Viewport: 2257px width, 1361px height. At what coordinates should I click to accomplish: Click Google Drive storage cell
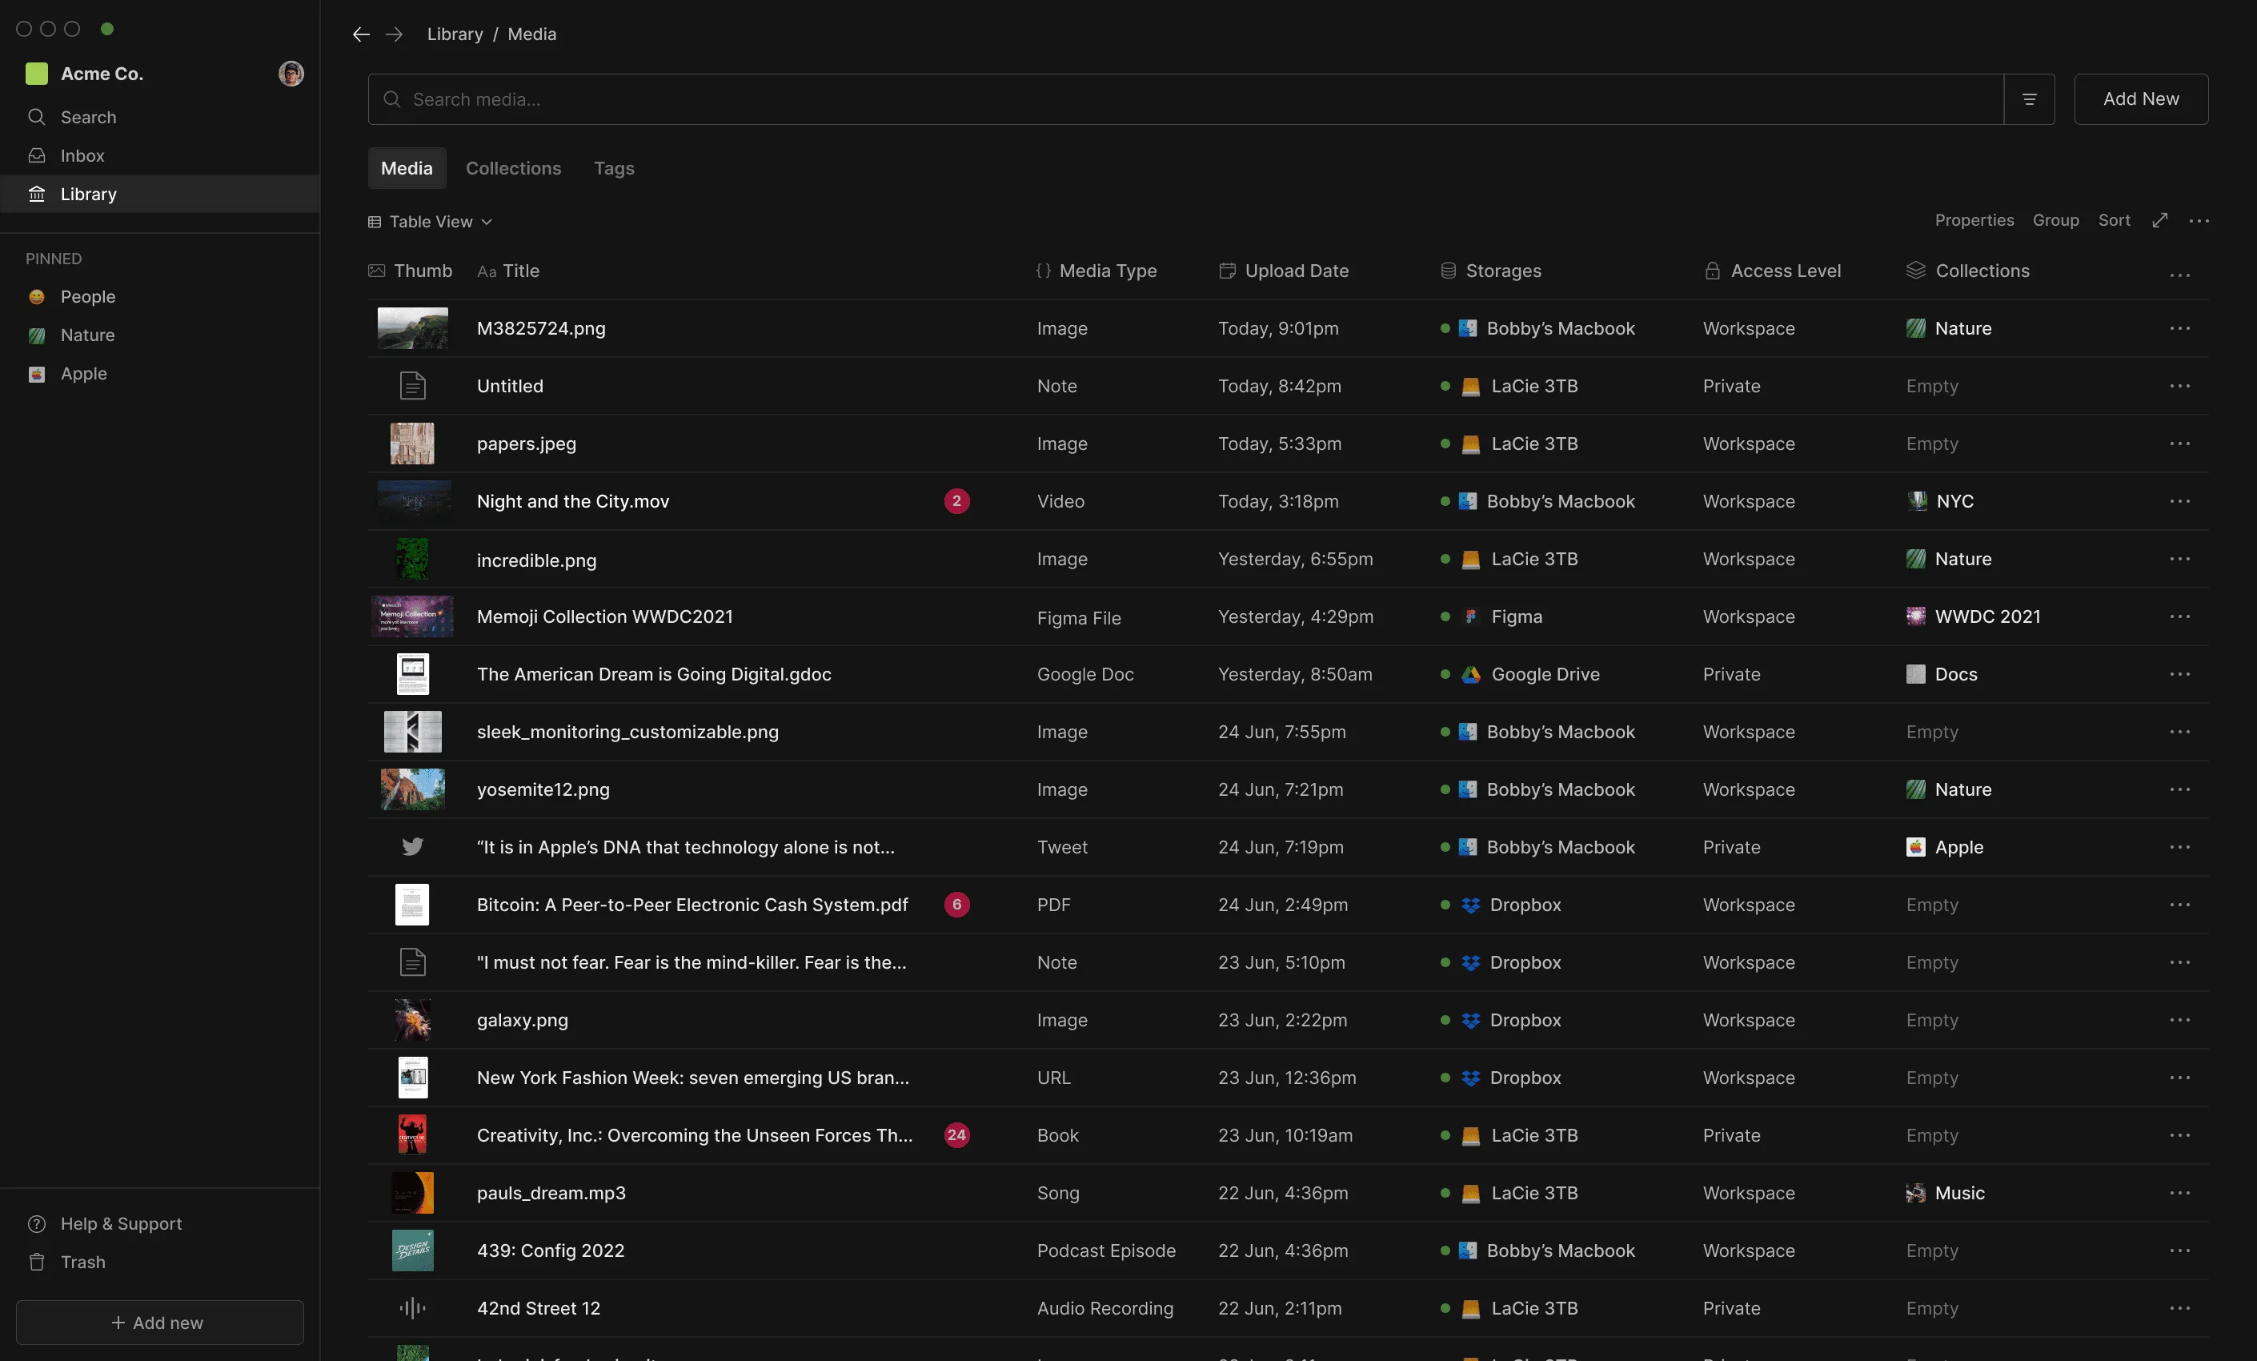[x=1521, y=675]
